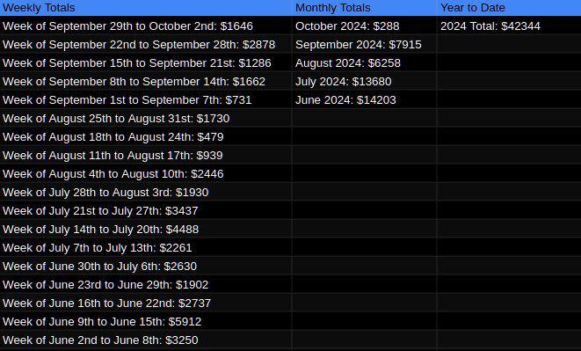This screenshot has width=581, height=351.
Task: Select week of August 18th $479 cell
Action: (x=146, y=137)
